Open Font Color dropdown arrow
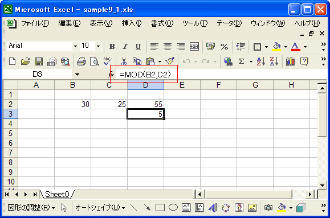 305,47
